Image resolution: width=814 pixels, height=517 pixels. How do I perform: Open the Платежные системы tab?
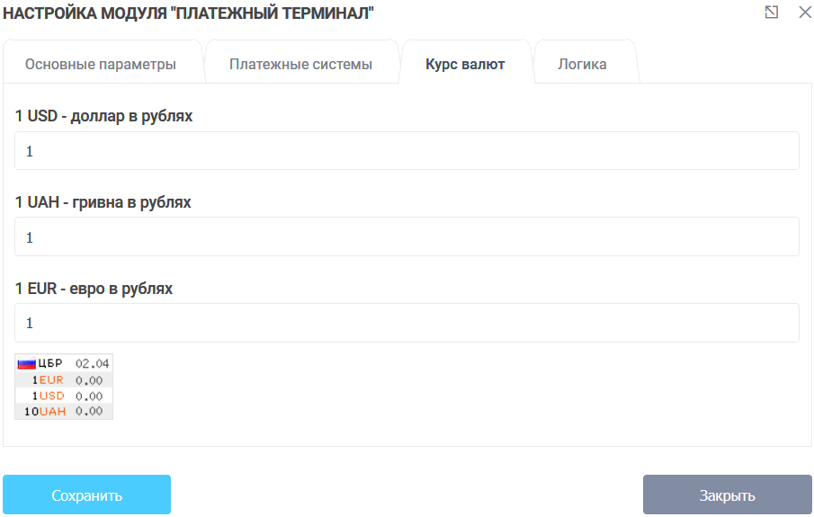pyautogui.click(x=300, y=65)
